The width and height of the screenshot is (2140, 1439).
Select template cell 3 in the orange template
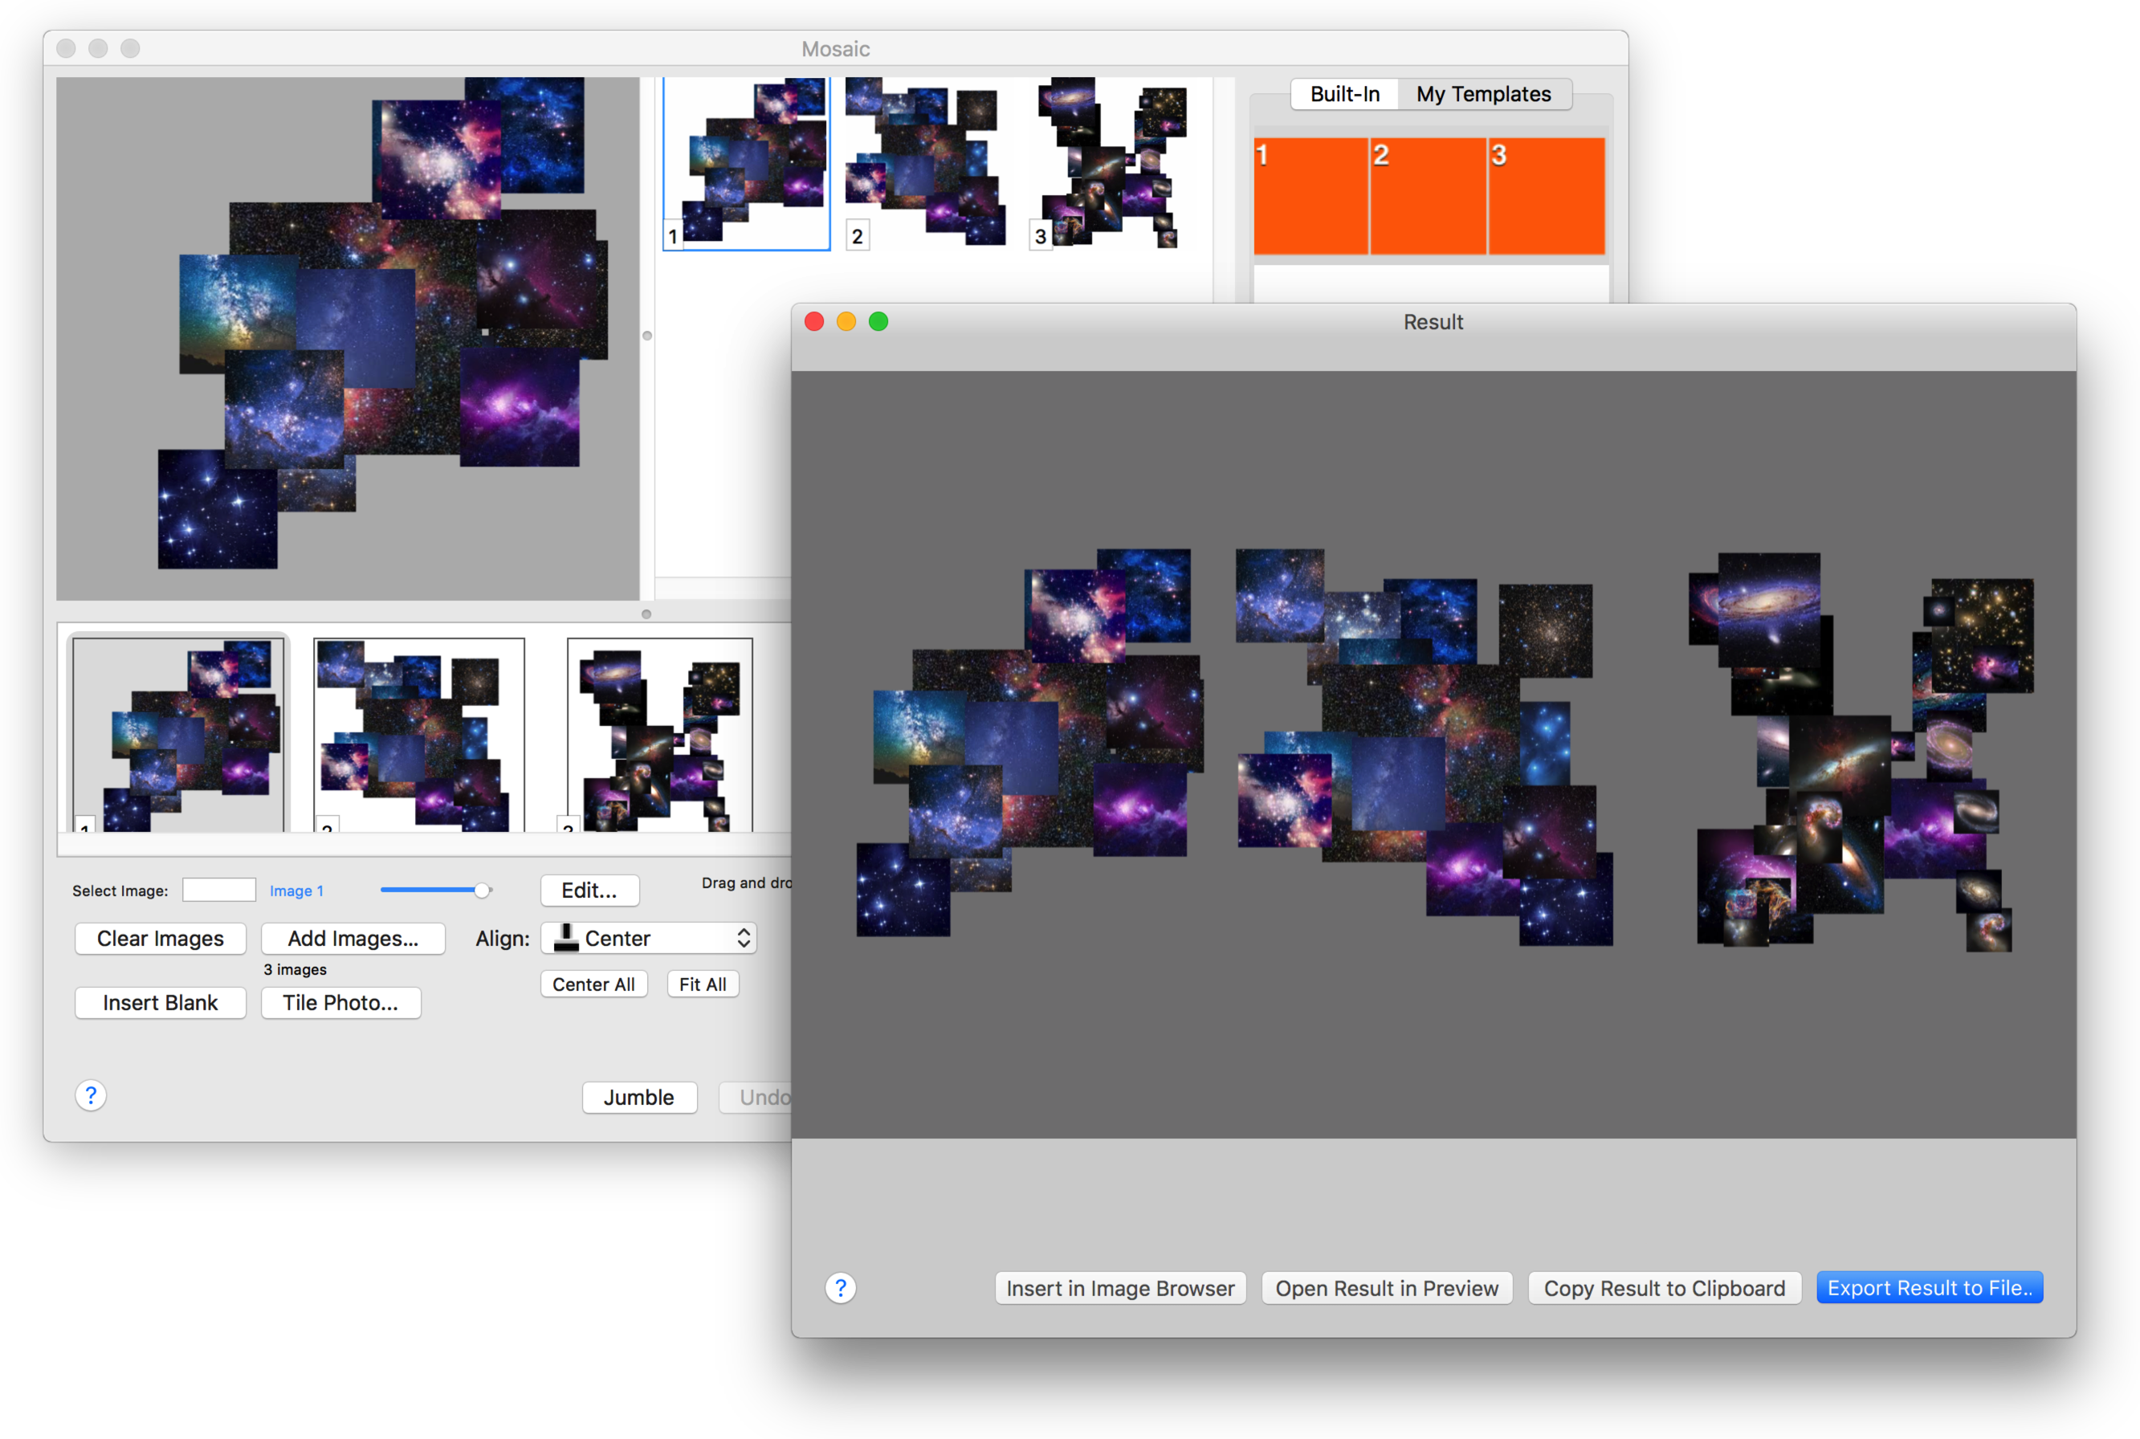1547,195
